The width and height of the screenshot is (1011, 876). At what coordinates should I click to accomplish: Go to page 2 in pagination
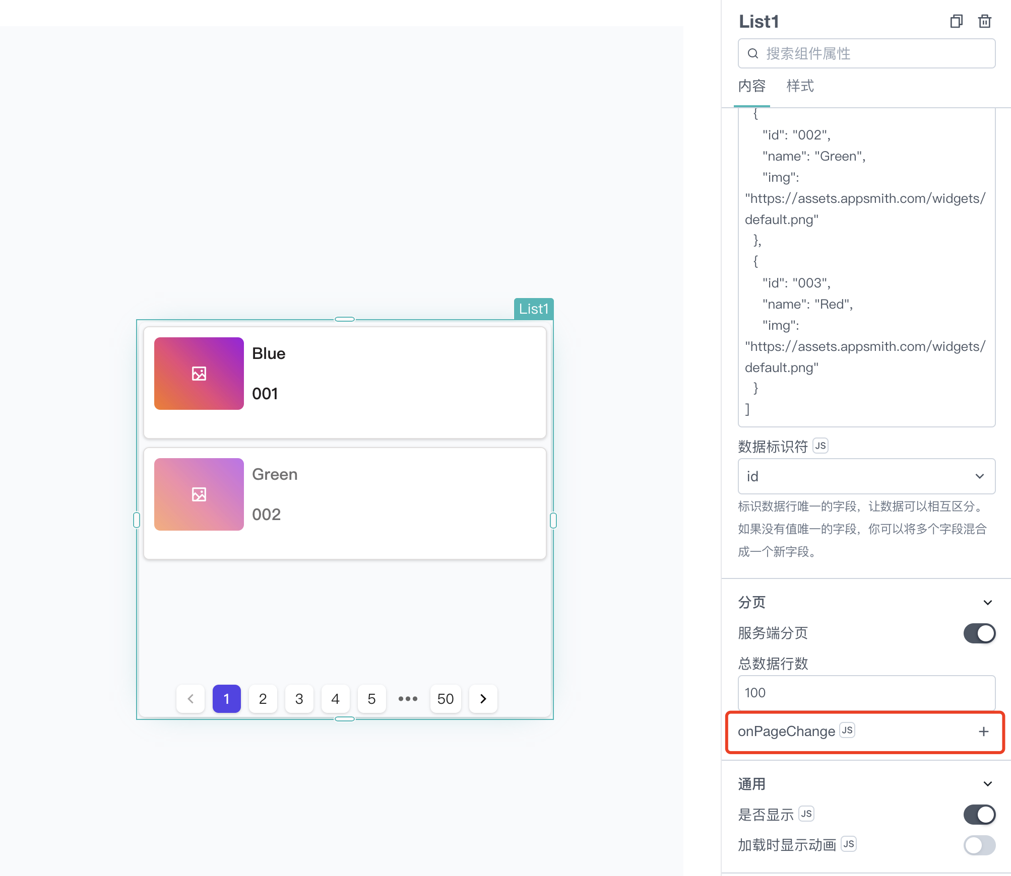coord(263,699)
